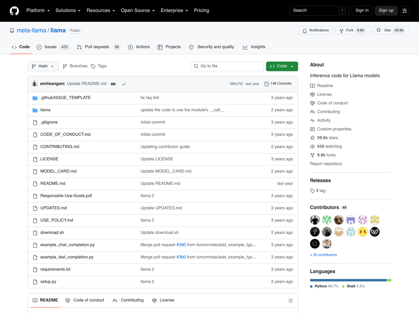419x314 pixels.
Task: Click the Fork icon button
Action: coord(352,30)
